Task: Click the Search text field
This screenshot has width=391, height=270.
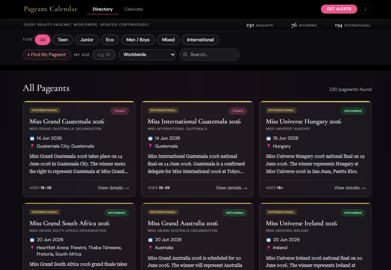Action: [x=210, y=55]
